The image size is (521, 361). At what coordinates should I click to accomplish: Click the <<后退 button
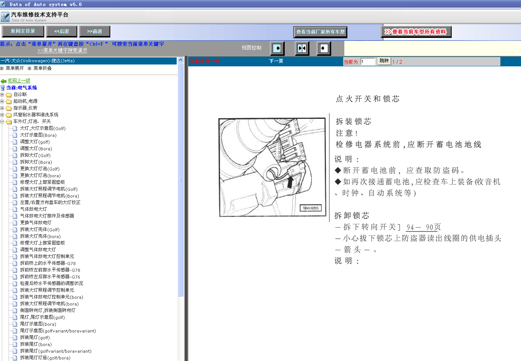click(62, 31)
